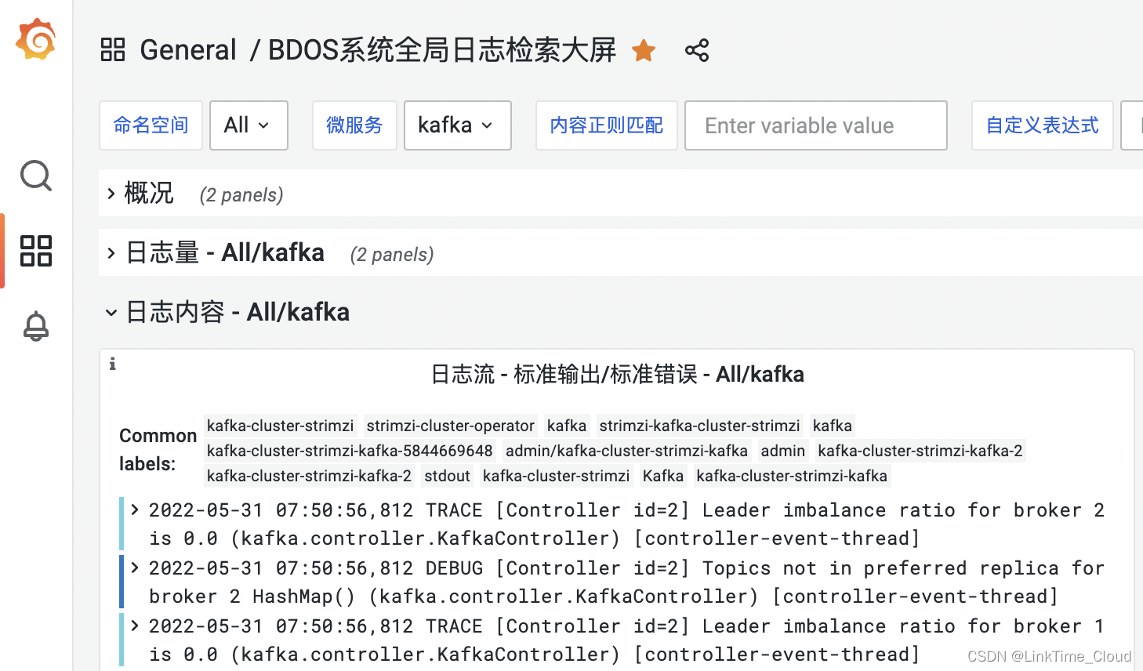Open the Alerting bell icon

tap(36, 326)
